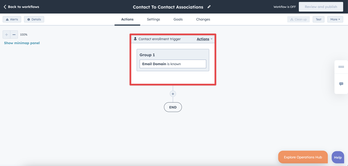Click the pencil icon to rename the workflow
The width and height of the screenshot is (348, 166).
209,7
